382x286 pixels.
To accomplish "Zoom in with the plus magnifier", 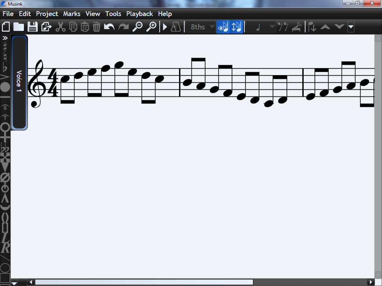I will (151, 27).
